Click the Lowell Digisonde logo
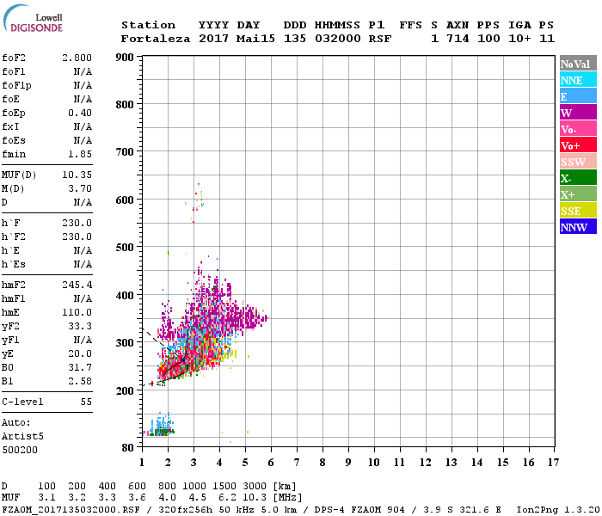Viewport: 602px width, 516px height. [x=33, y=18]
